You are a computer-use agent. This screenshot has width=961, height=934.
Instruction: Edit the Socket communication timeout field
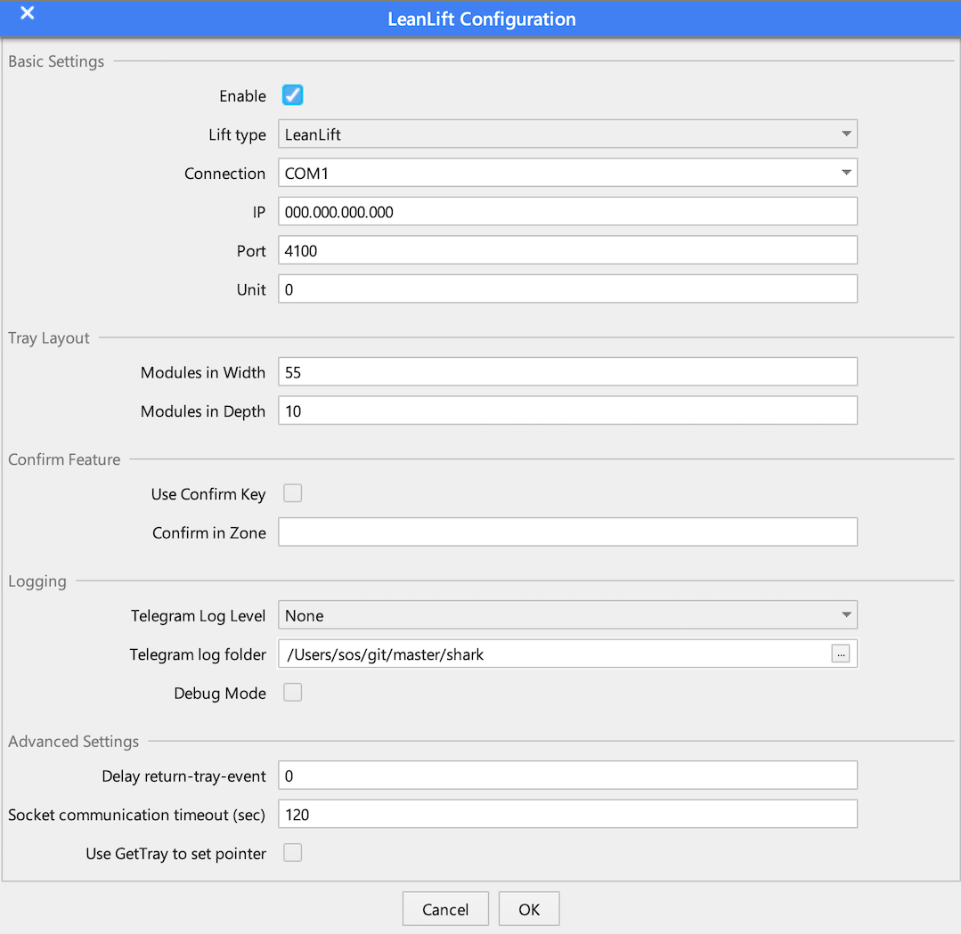coord(567,814)
